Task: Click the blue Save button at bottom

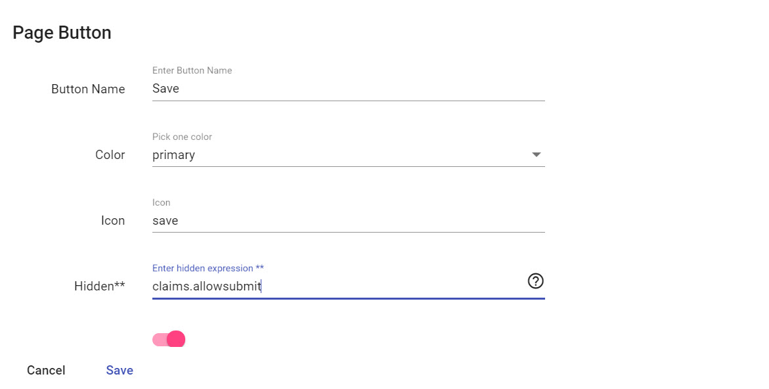Action: [120, 371]
